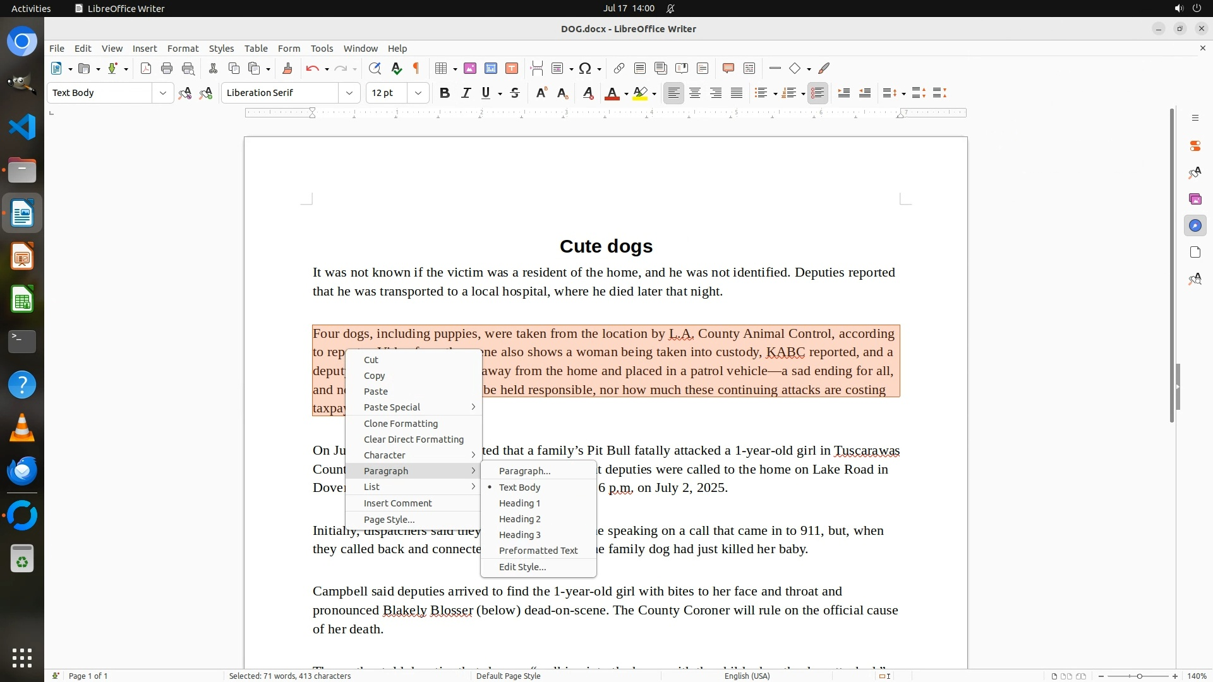Expand the font size dropdown

(418, 93)
